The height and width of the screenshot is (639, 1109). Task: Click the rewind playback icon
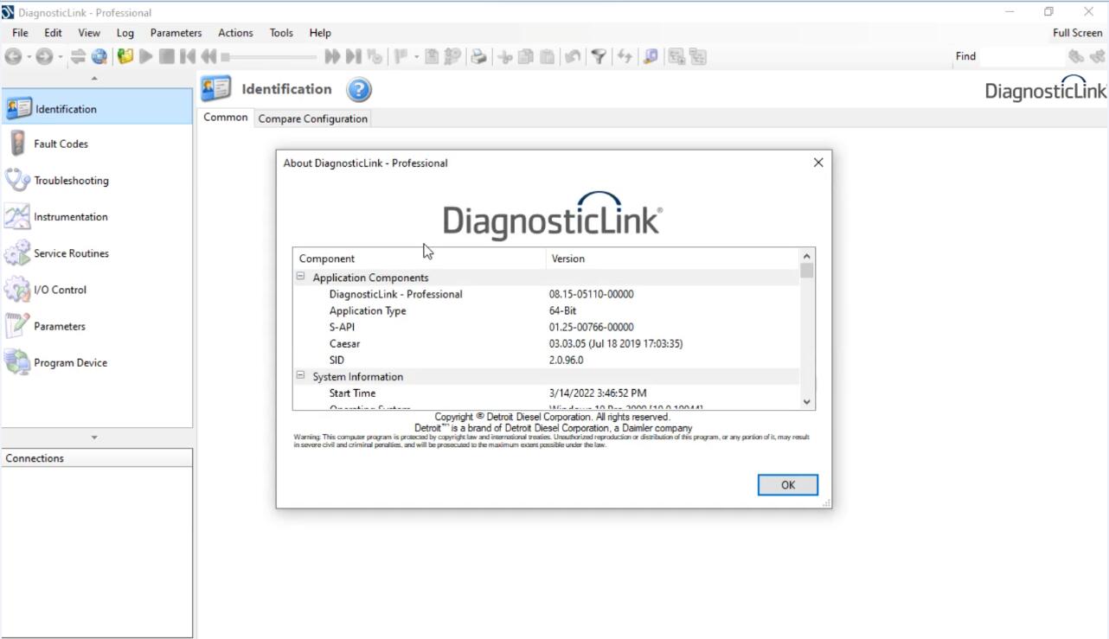[208, 56]
